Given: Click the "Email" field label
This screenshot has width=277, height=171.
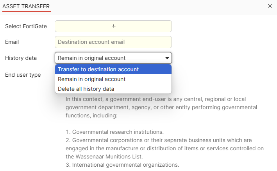Looking at the screenshot, I should tap(12, 42).
